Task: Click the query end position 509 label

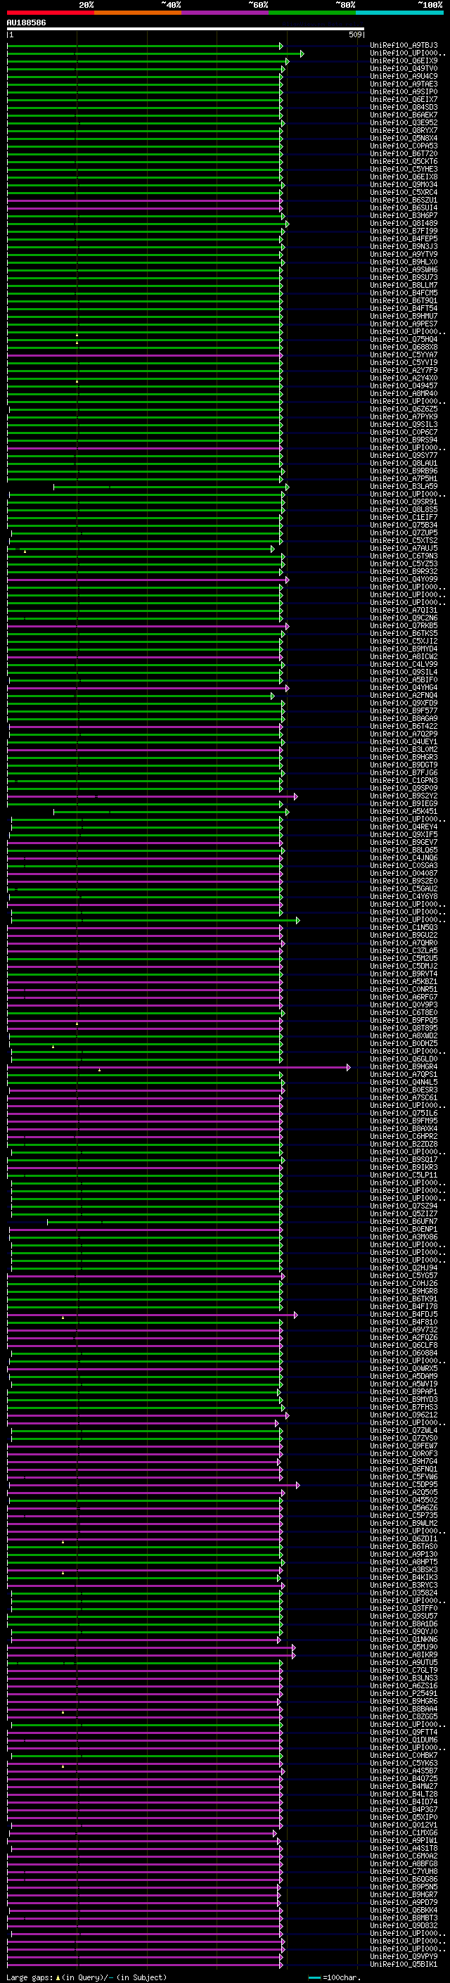Action: 354,34
